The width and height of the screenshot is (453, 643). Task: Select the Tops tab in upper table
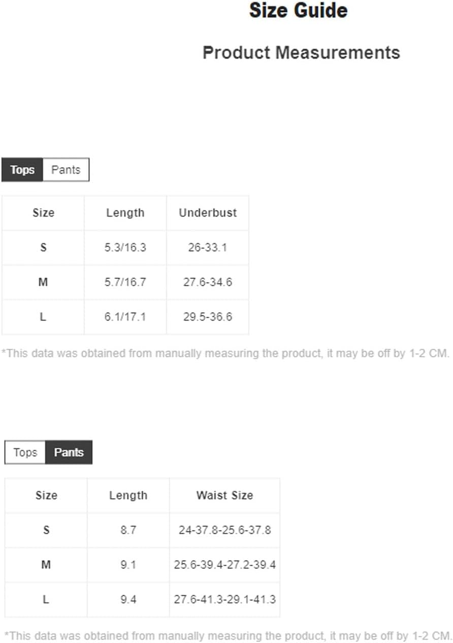[x=22, y=170]
